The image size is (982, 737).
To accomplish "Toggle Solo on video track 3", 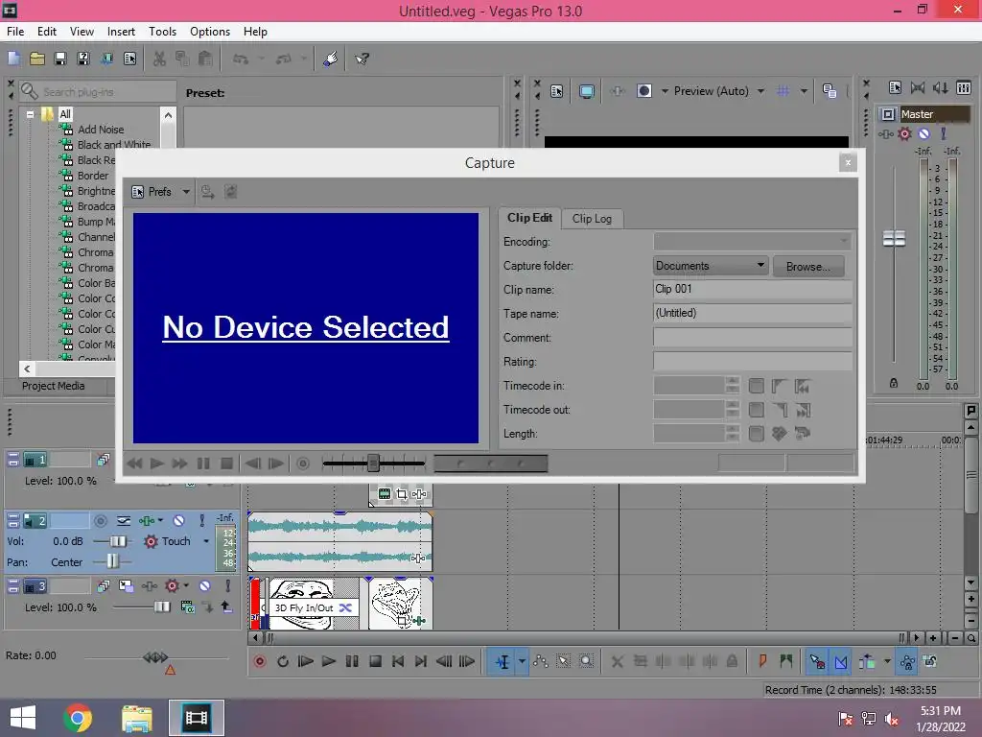I will click(x=228, y=586).
